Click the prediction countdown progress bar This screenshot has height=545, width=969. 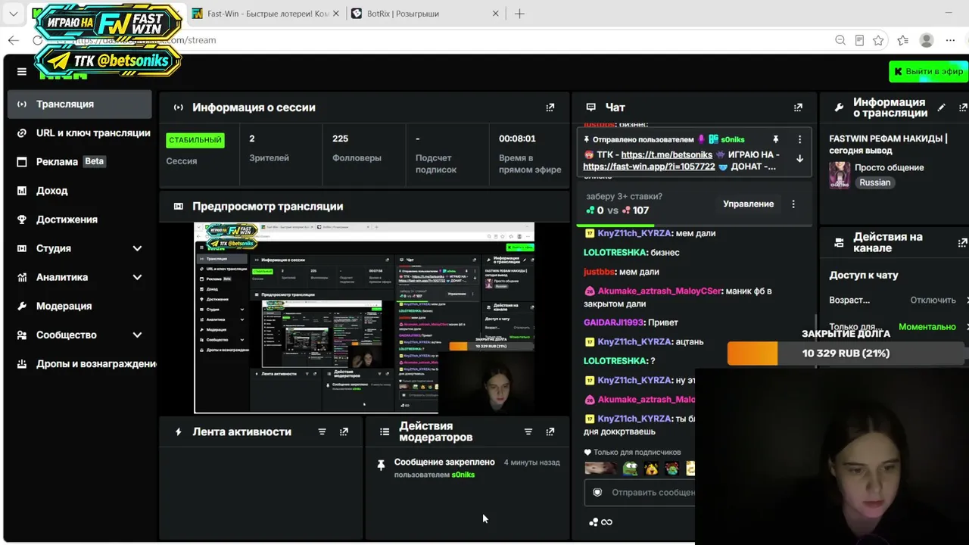click(693, 224)
